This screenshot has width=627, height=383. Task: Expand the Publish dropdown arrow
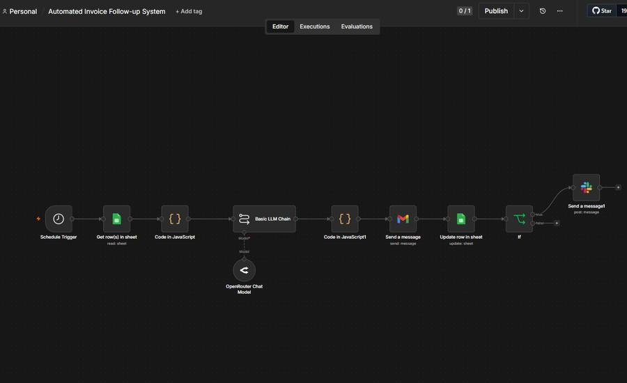coord(521,11)
